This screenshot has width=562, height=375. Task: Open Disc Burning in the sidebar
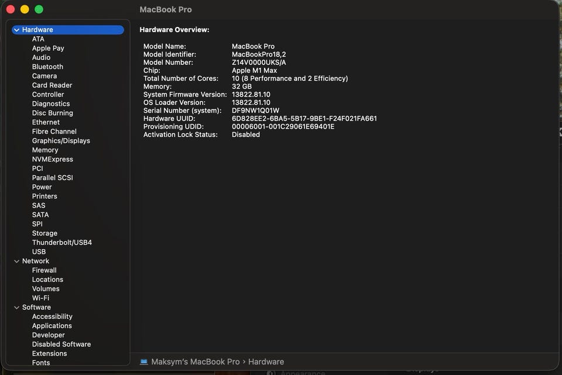(52, 113)
